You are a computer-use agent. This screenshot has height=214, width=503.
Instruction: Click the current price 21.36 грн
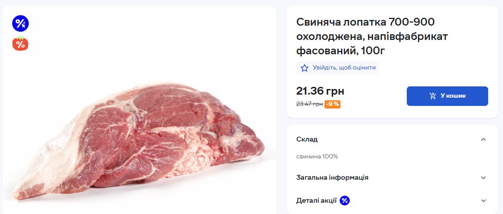(x=320, y=91)
